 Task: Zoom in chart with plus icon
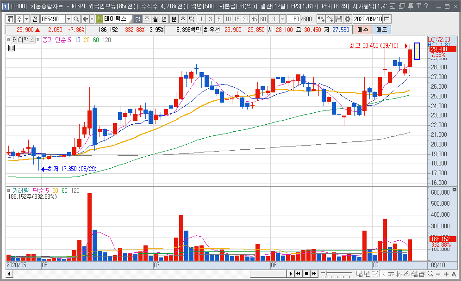pyautogui.click(x=446, y=274)
